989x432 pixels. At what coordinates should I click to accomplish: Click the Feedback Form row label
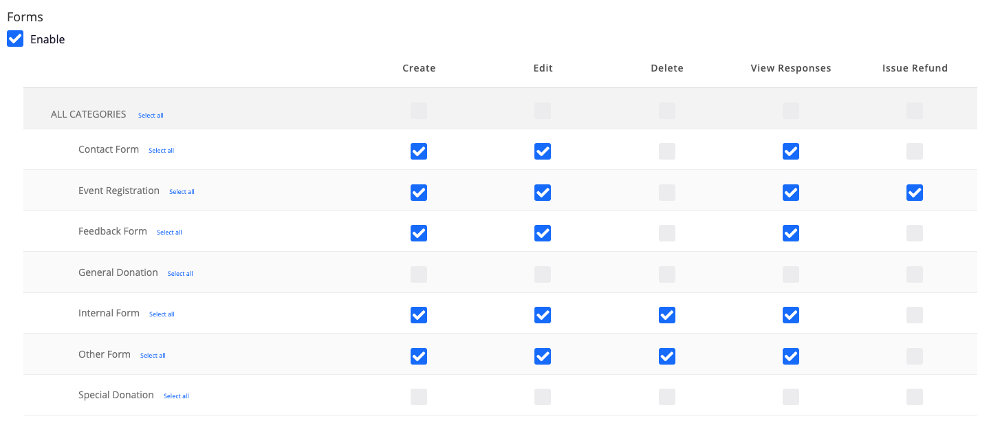tap(113, 231)
